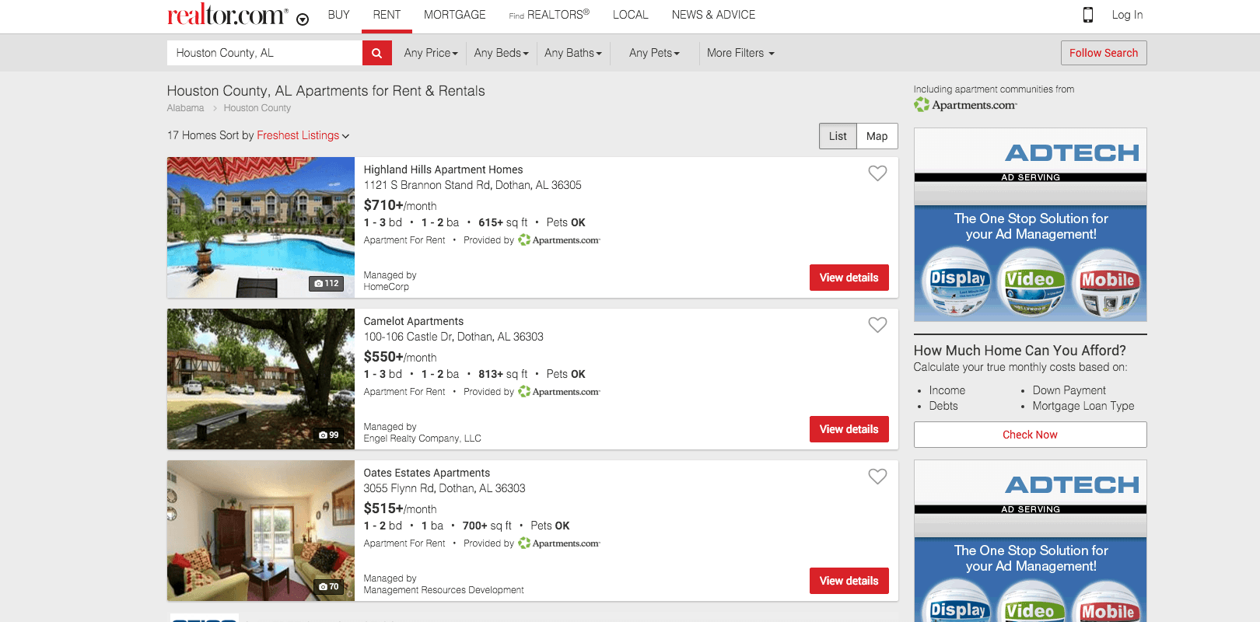Open Sort by Freshest Listings dropdown

pos(303,135)
